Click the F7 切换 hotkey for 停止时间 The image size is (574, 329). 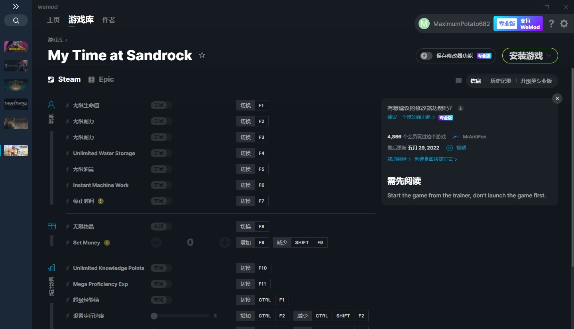[x=252, y=201]
